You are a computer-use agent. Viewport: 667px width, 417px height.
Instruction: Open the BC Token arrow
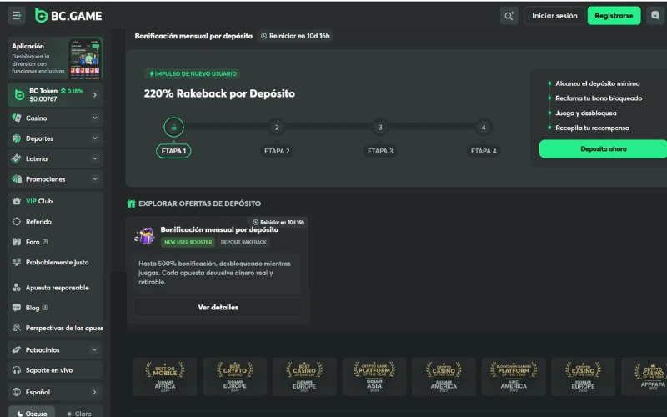[x=95, y=95]
